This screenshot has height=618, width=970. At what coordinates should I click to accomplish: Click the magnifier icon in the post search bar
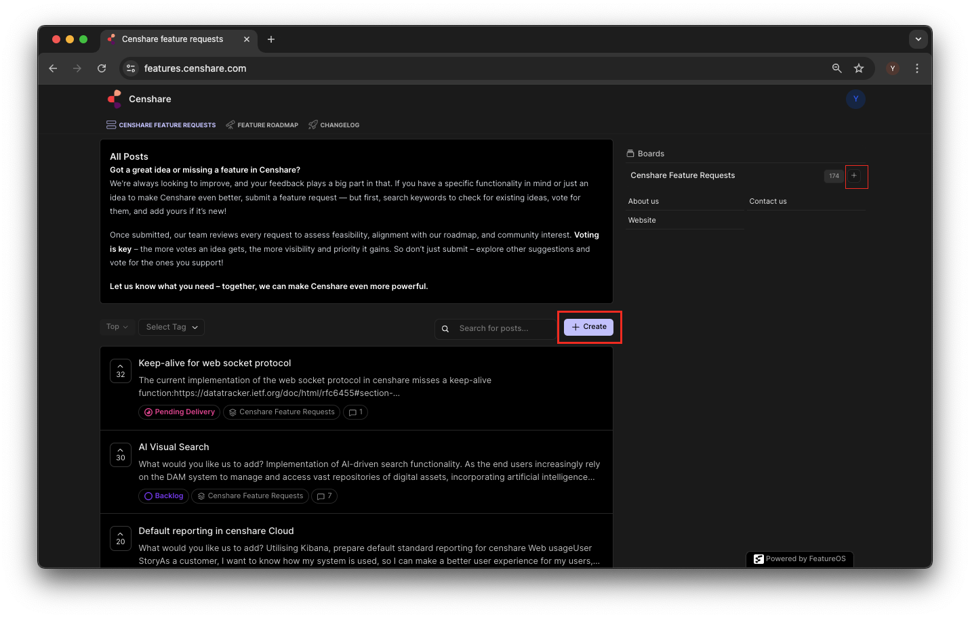pyautogui.click(x=445, y=328)
